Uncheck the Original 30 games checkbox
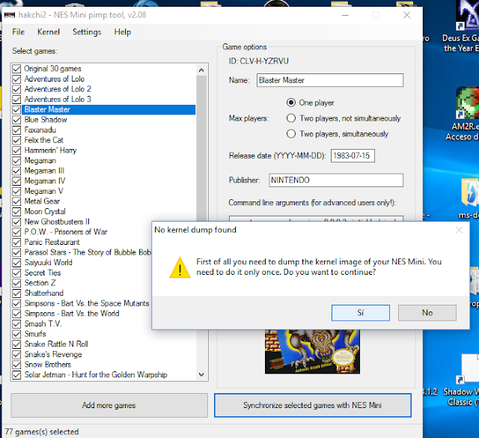This screenshot has width=479, height=438. point(17,69)
